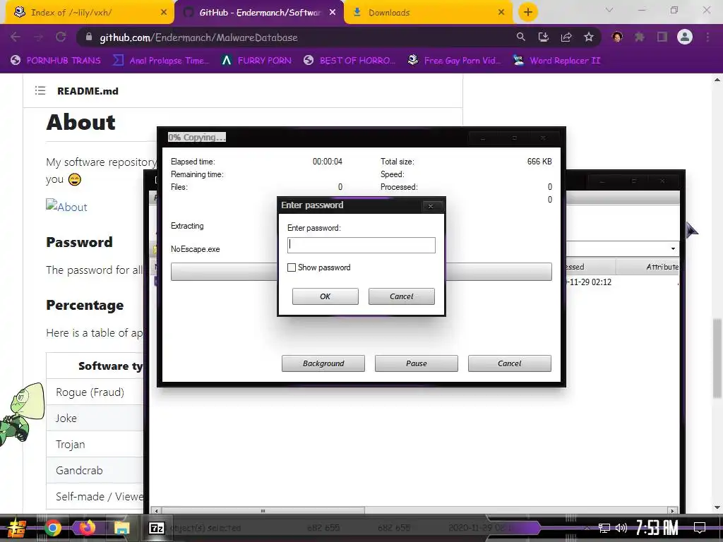Toggle the browser side panel
The height and width of the screenshot is (542, 723).
[662, 37]
